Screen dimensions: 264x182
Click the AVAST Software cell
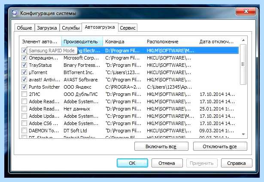point(81,80)
